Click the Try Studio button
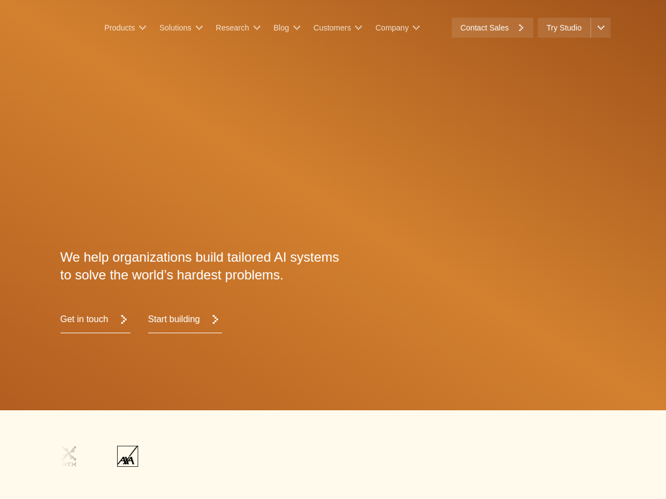This screenshot has height=499, width=666. (564, 28)
